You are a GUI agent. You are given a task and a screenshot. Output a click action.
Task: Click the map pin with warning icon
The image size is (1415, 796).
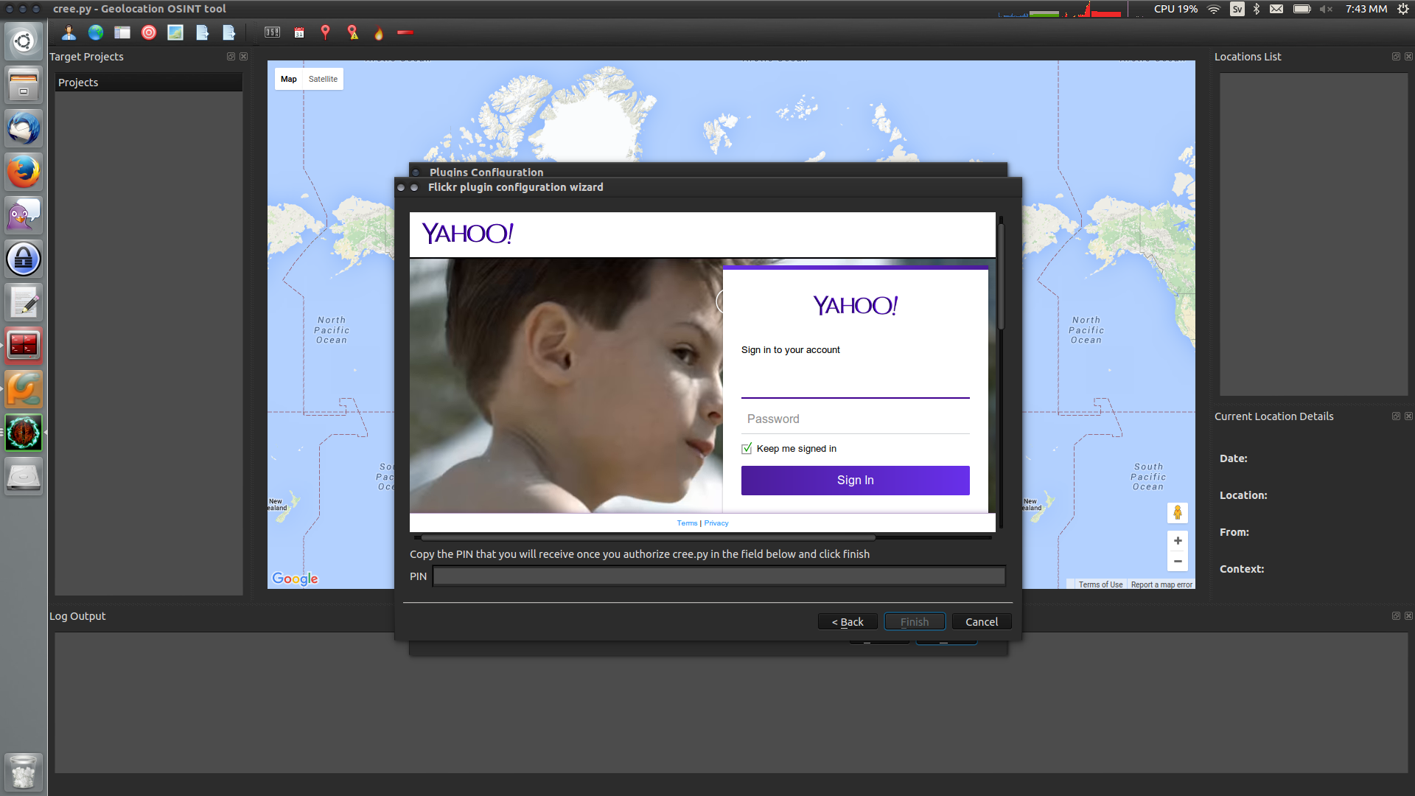353,32
